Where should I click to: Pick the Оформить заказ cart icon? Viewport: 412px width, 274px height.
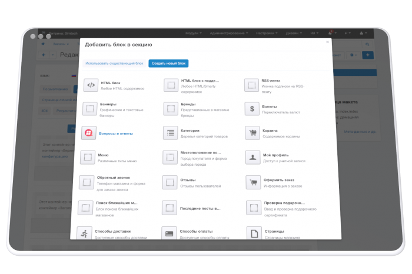click(x=253, y=182)
